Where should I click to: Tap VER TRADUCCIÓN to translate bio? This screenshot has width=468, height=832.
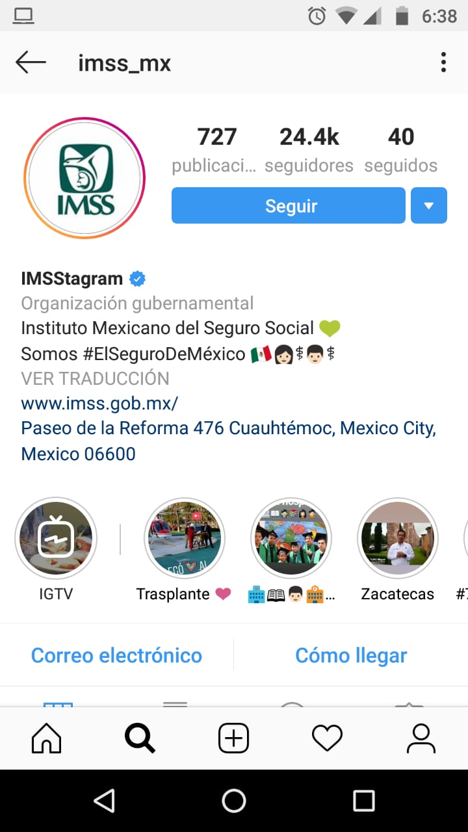[x=95, y=378]
